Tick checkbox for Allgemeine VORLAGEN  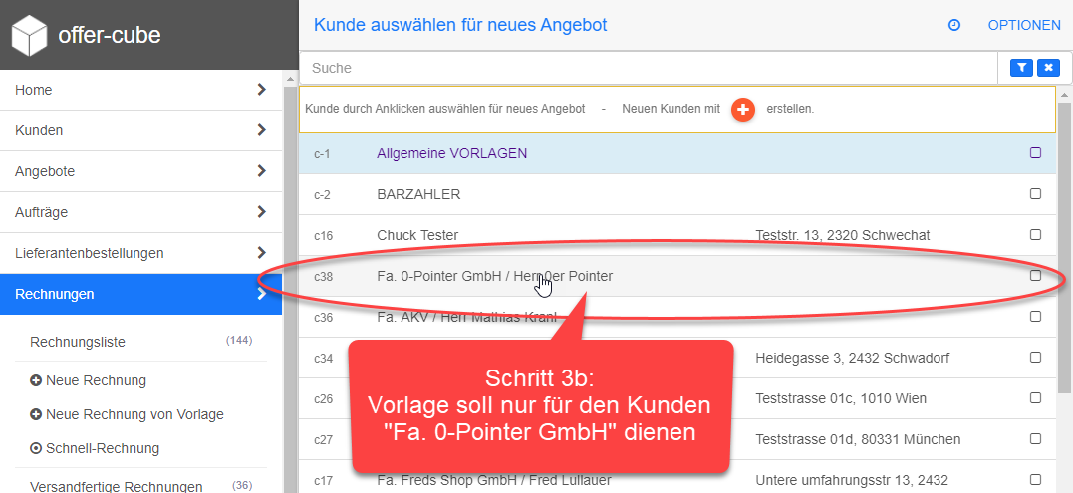coord(1035,153)
